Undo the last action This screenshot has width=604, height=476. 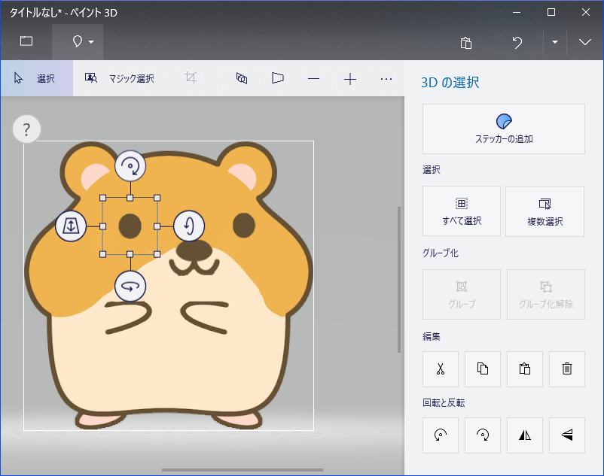[x=517, y=43]
